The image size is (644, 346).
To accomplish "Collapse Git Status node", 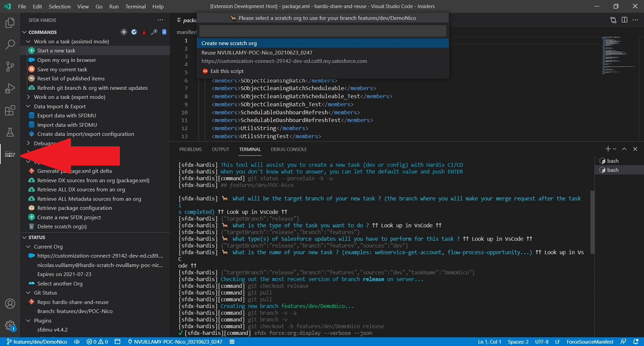I will tap(29, 293).
